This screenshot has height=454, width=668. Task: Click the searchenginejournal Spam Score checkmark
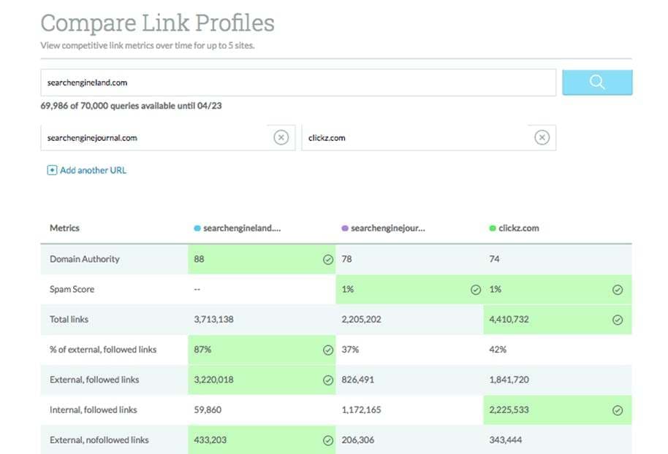[476, 290]
